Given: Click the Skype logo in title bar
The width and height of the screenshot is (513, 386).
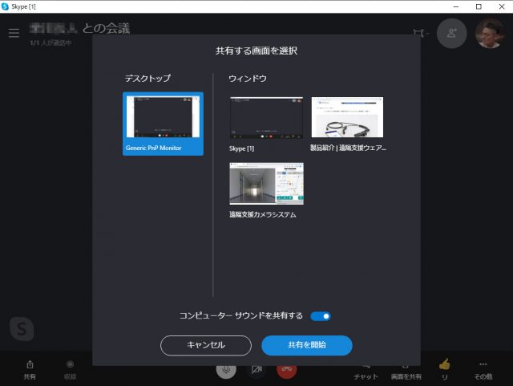Looking at the screenshot, I should click(x=5, y=6).
